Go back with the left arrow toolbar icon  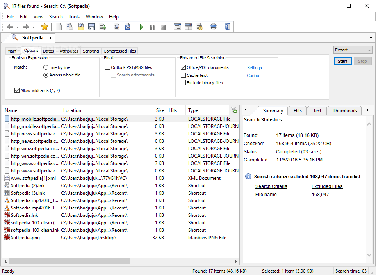coord(10,27)
